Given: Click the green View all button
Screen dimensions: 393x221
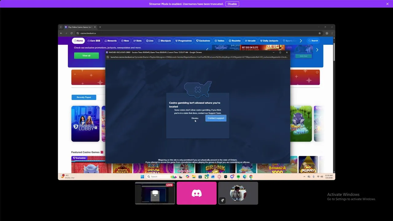Looking at the screenshot, I should tap(86, 56).
